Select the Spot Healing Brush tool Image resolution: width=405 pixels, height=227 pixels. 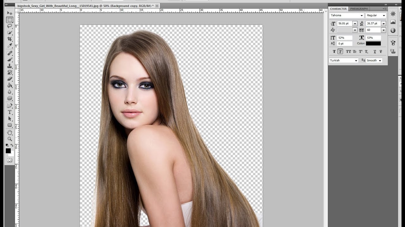coord(9,53)
